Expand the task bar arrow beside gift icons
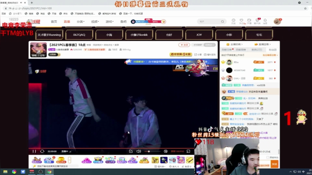 tap(69, 160)
